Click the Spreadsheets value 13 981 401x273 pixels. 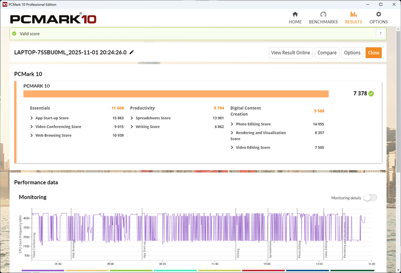click(x=218, y=118)
